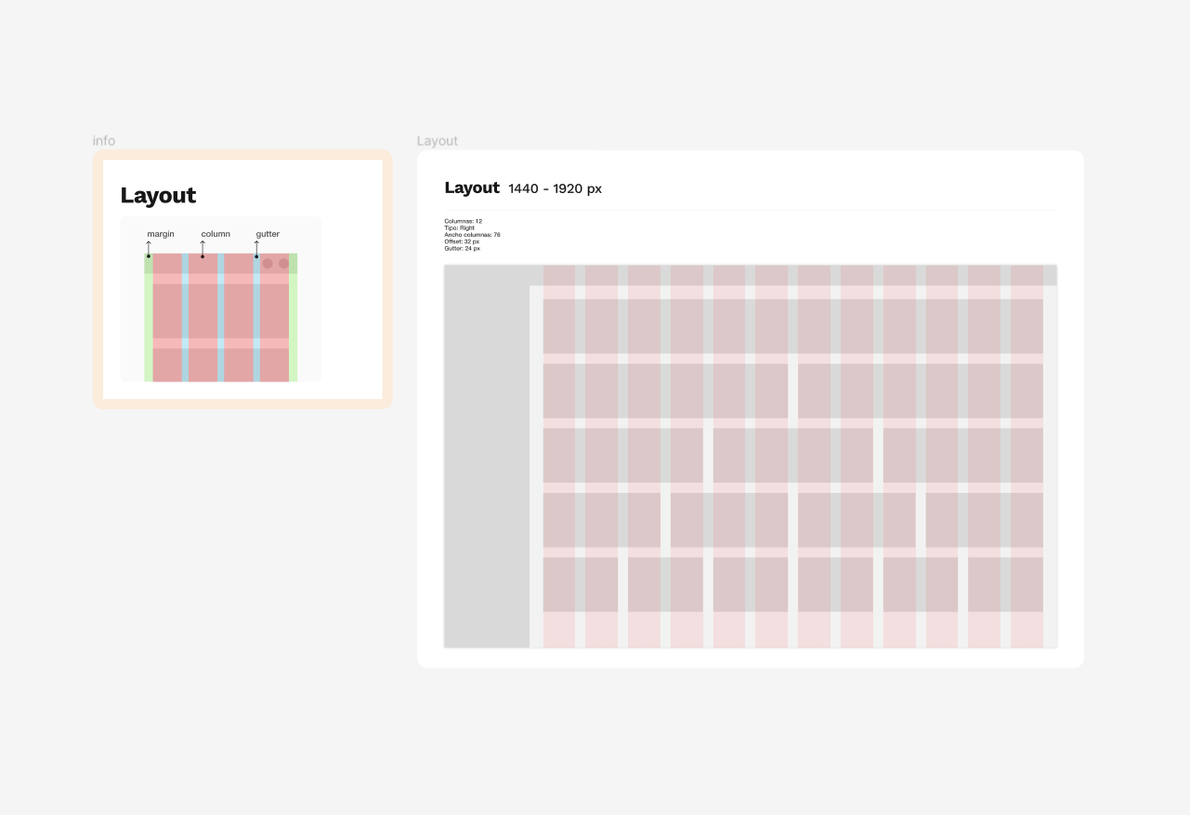Pick the left green margin strip in the diagram
This screenshot has width=1190, height=815.
149,325
